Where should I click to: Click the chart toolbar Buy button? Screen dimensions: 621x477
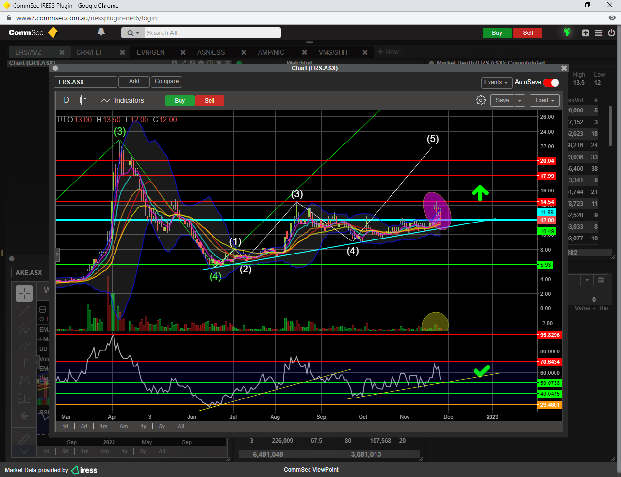180,101
